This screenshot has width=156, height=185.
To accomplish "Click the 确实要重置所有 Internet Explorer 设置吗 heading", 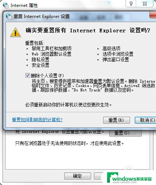I will coord(88,30).
